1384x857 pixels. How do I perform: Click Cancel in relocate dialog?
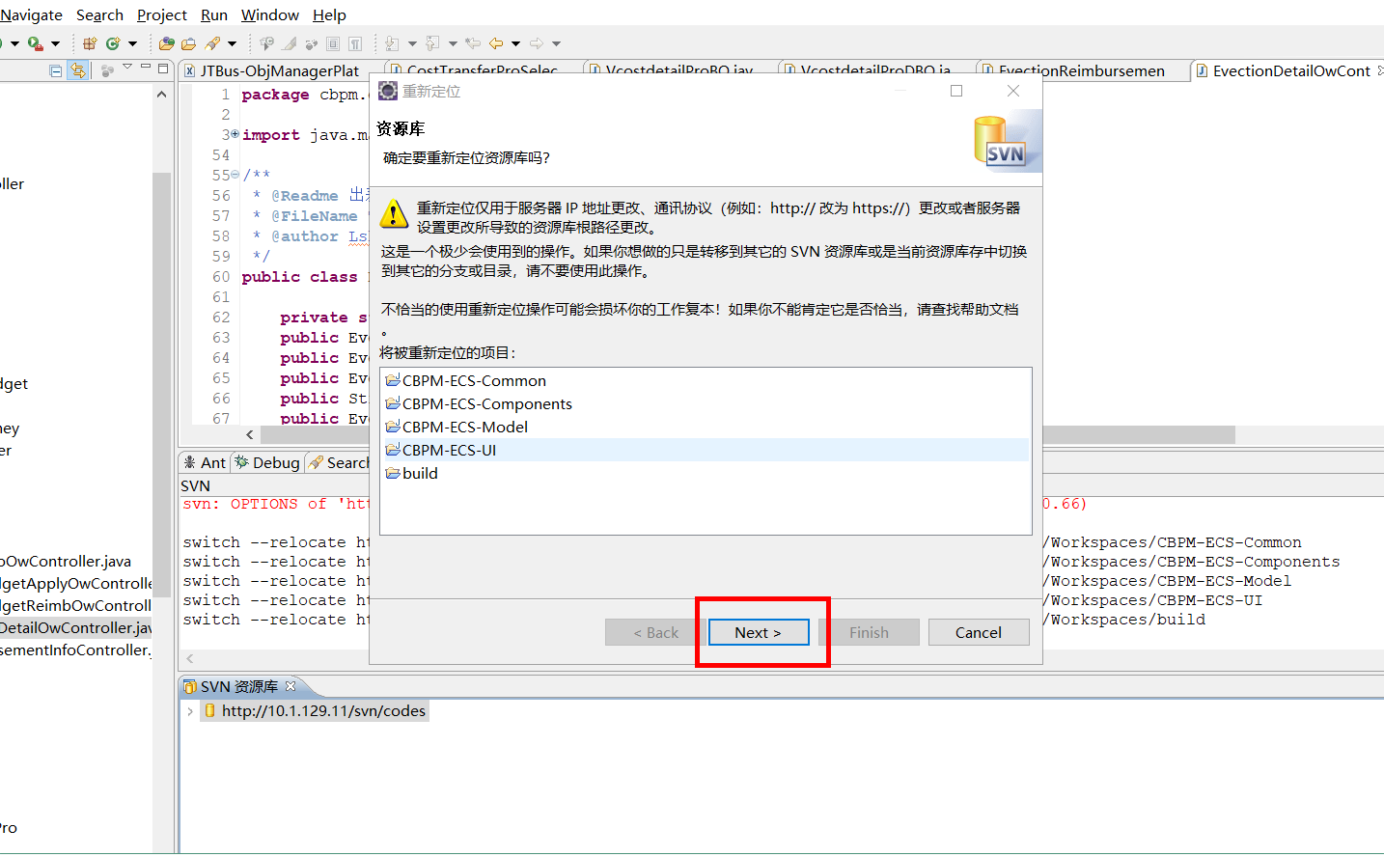click(x=979, y=632)
